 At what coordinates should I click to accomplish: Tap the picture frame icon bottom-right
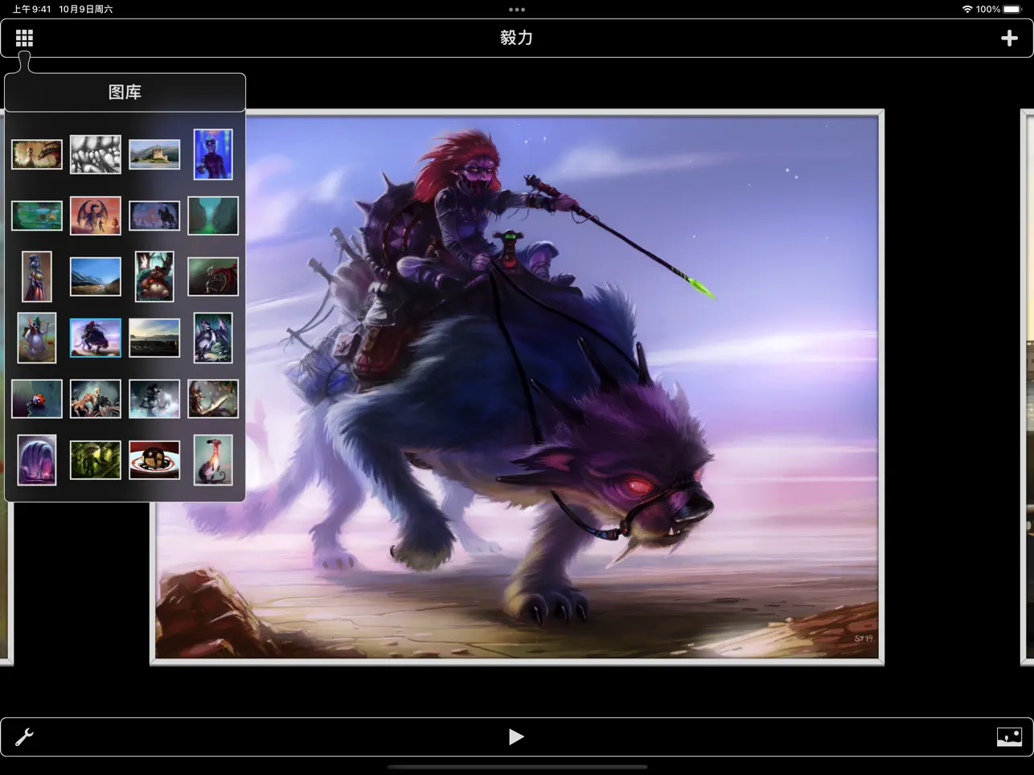pos(1009,736)
